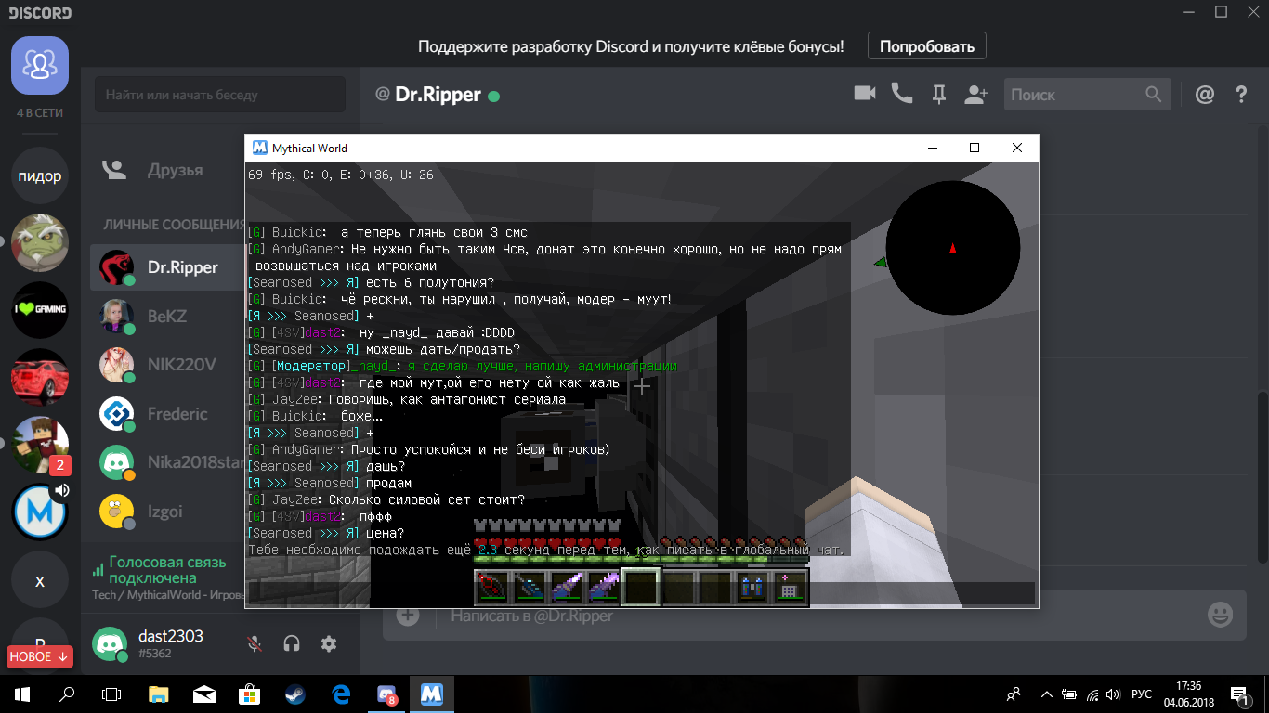Start a video call with Dr.Ripper

point(865,93)
